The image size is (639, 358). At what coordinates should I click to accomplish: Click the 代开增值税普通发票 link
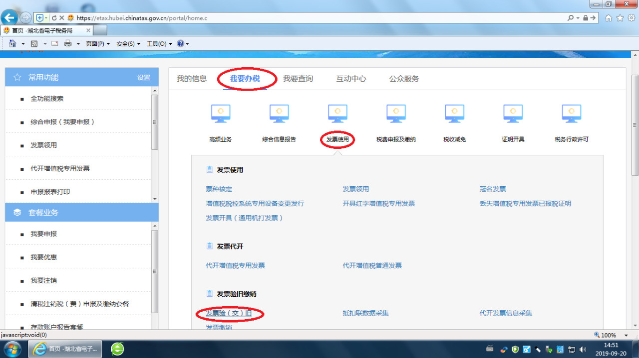(372, 266)
